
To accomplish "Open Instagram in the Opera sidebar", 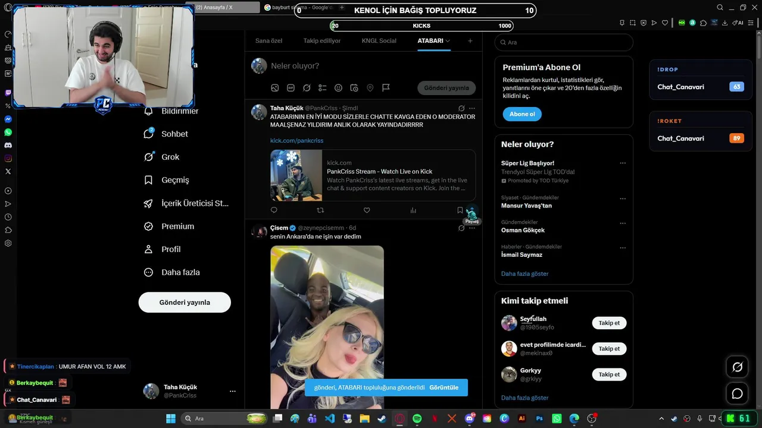I will 8,158.
